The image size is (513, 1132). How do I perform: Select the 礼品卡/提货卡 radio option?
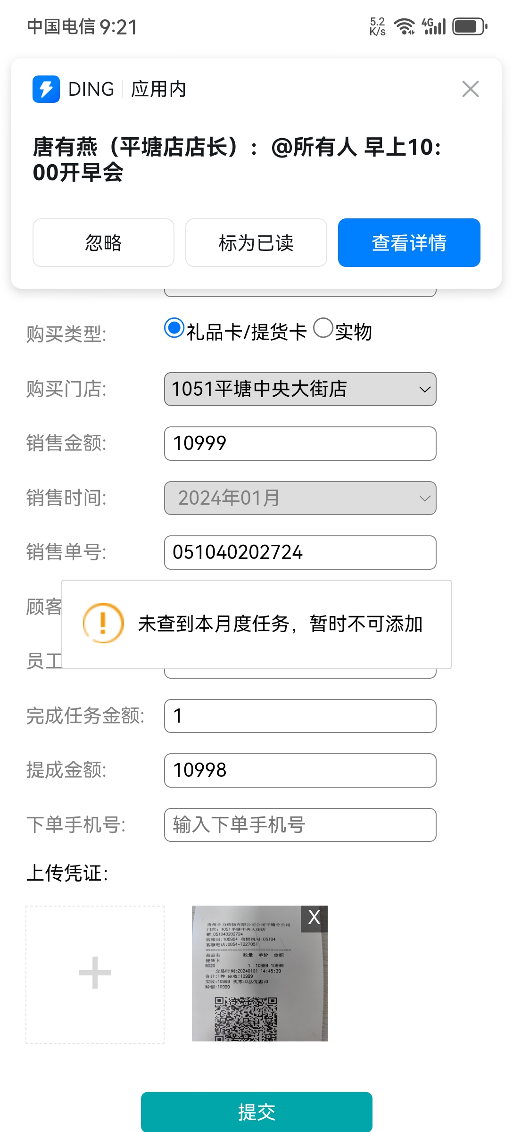174,328
